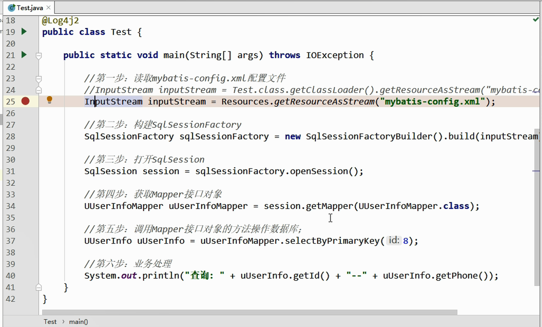Click the println call on line 40
This screenshot has height=327, width=542.
click(161, 276)
